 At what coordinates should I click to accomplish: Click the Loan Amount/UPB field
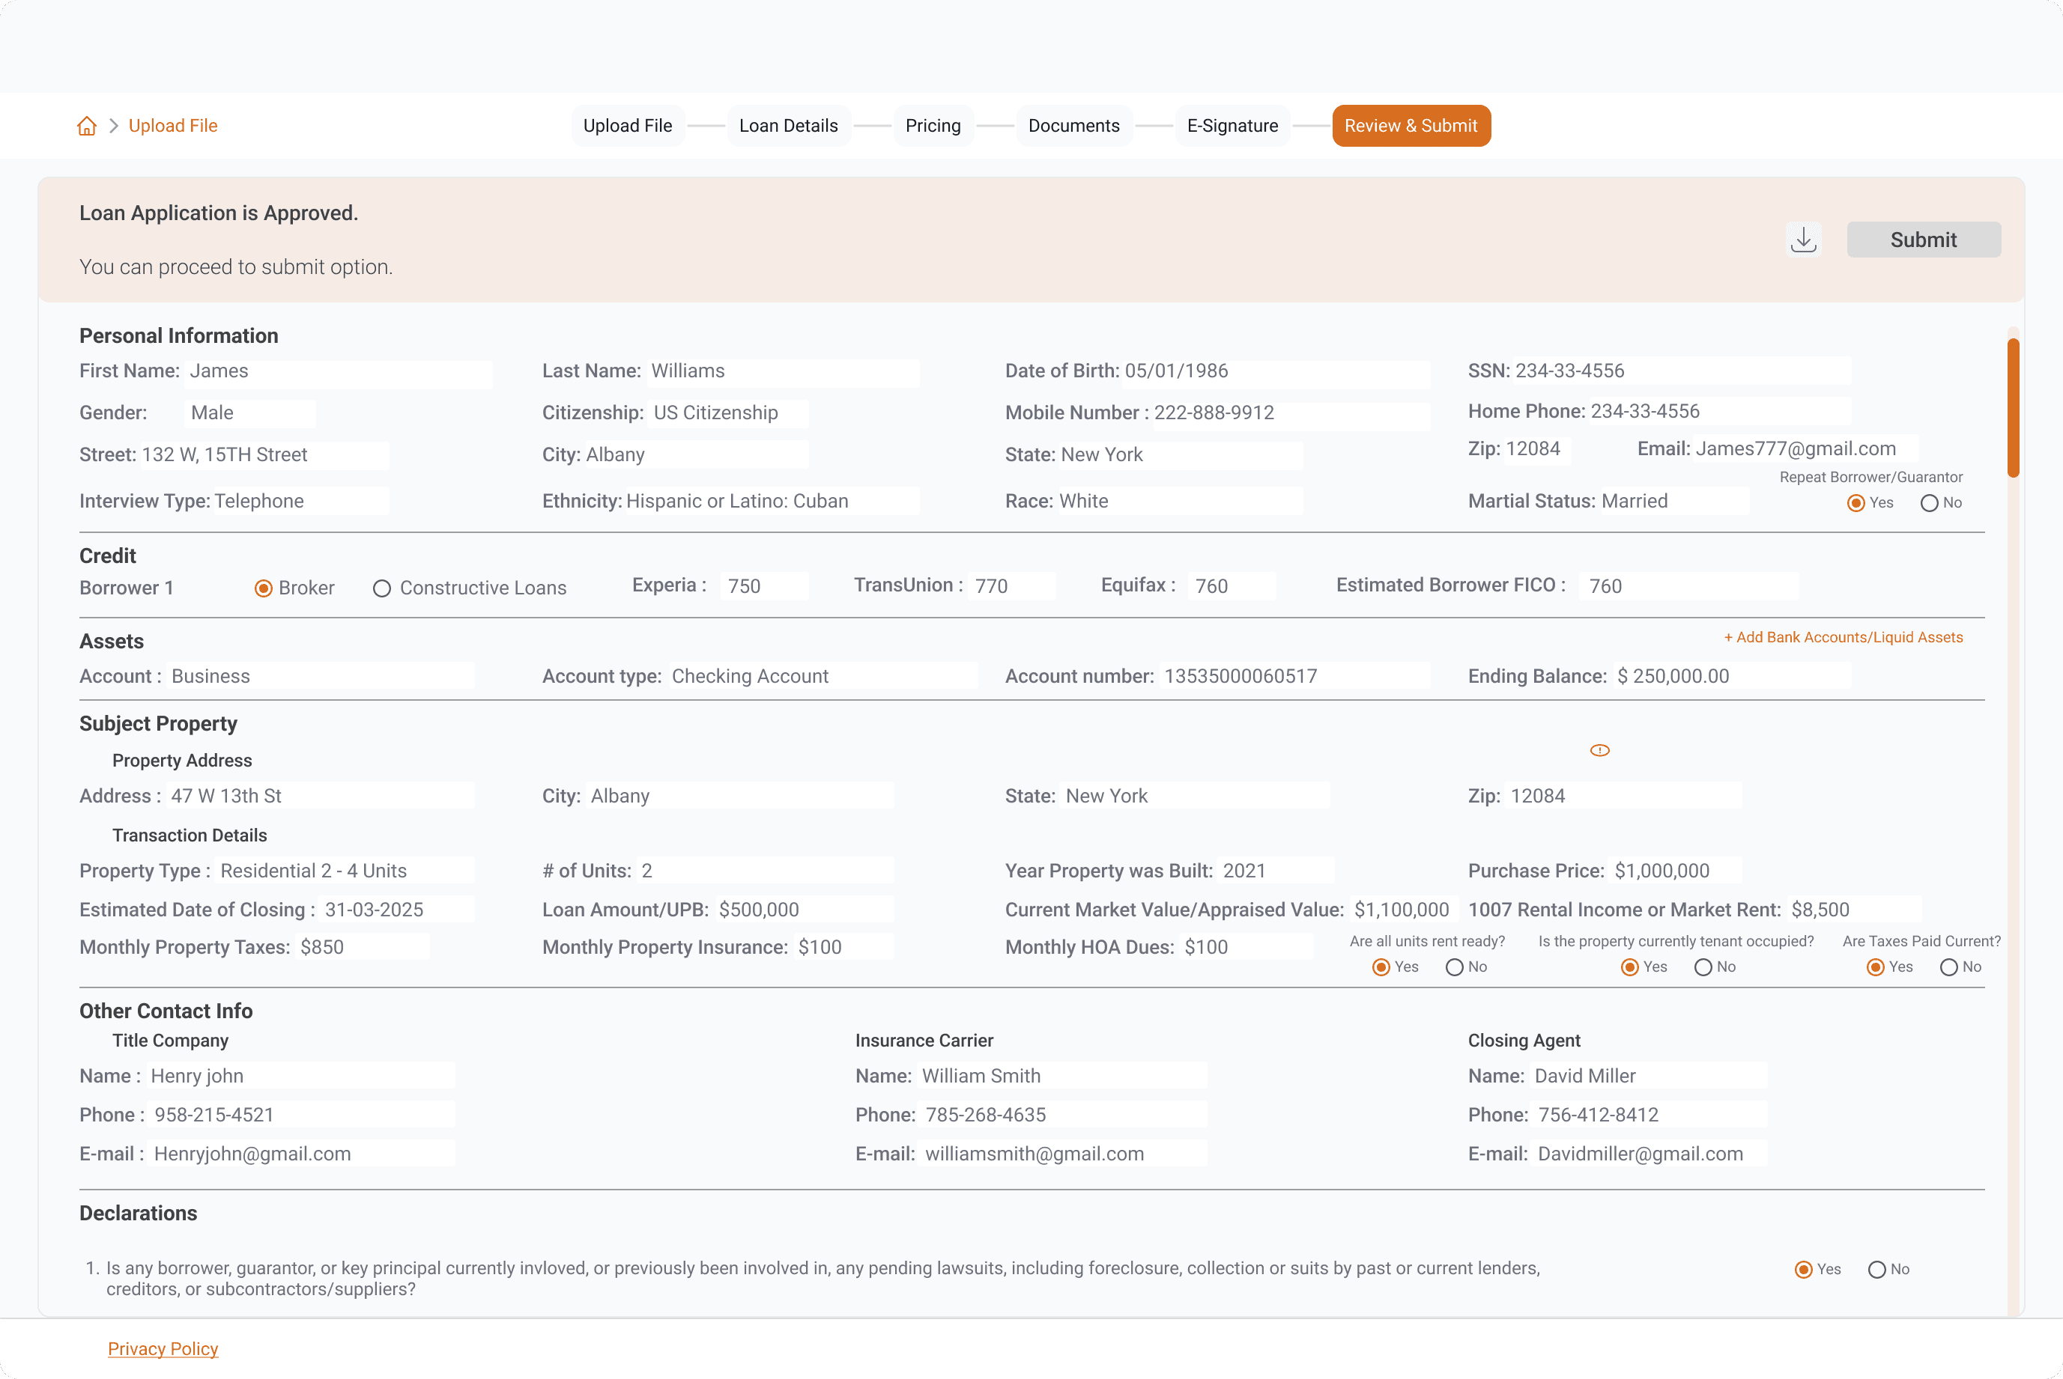coord(804,910)
